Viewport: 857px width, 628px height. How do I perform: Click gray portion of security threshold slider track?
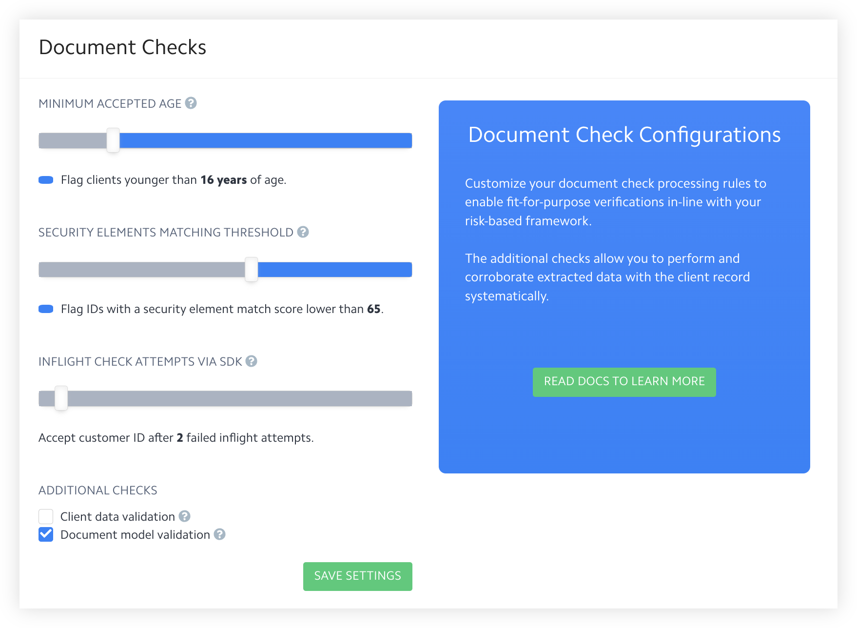point(141,270)
